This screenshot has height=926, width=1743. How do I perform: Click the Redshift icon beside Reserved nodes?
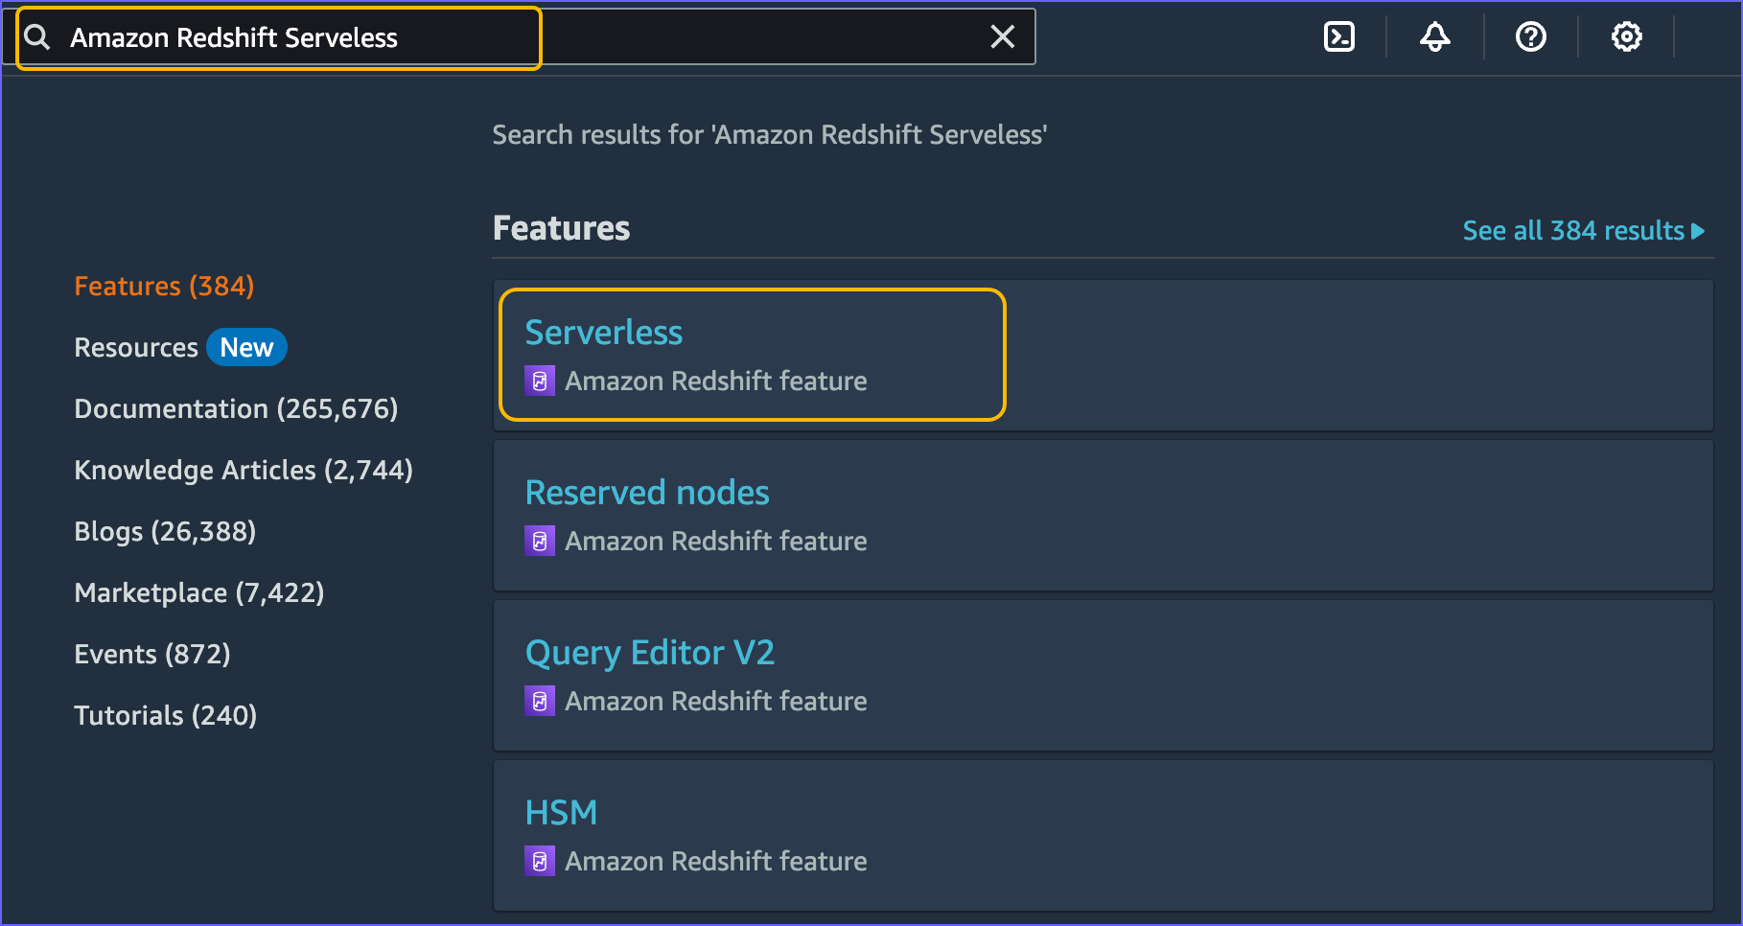(540, 540)
